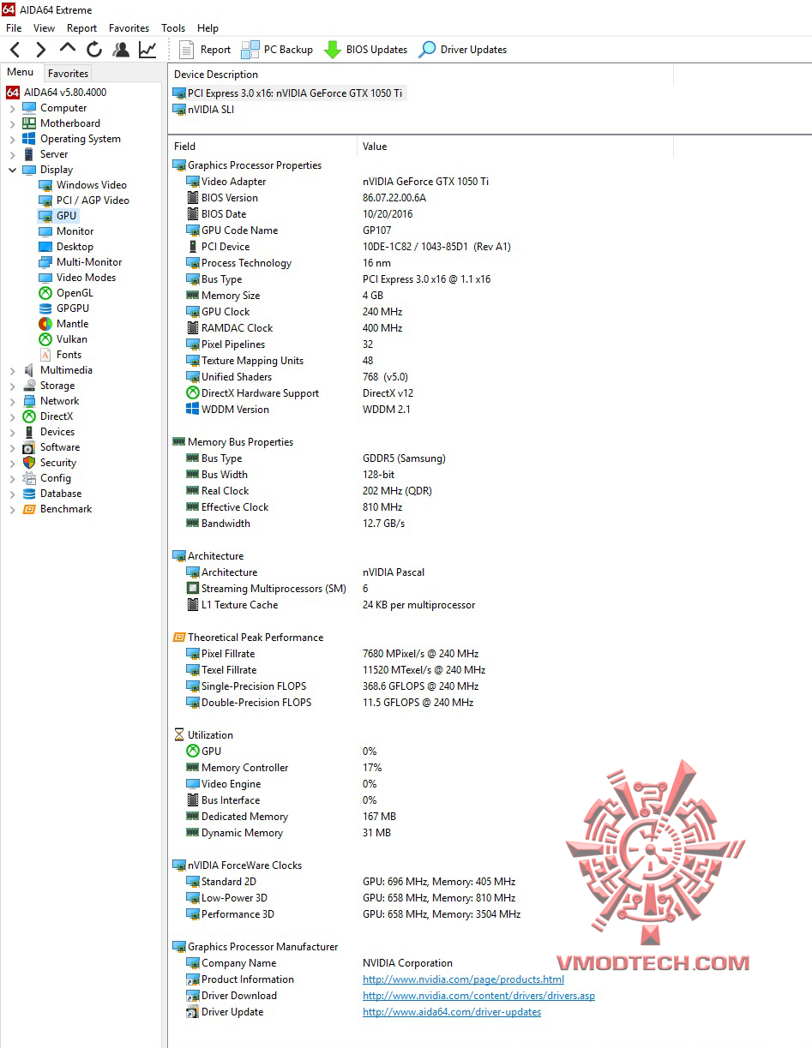The width and height of the screenshot is (812, 1048).
Task: Expand the Network tree node
Action: pos(12,401)
